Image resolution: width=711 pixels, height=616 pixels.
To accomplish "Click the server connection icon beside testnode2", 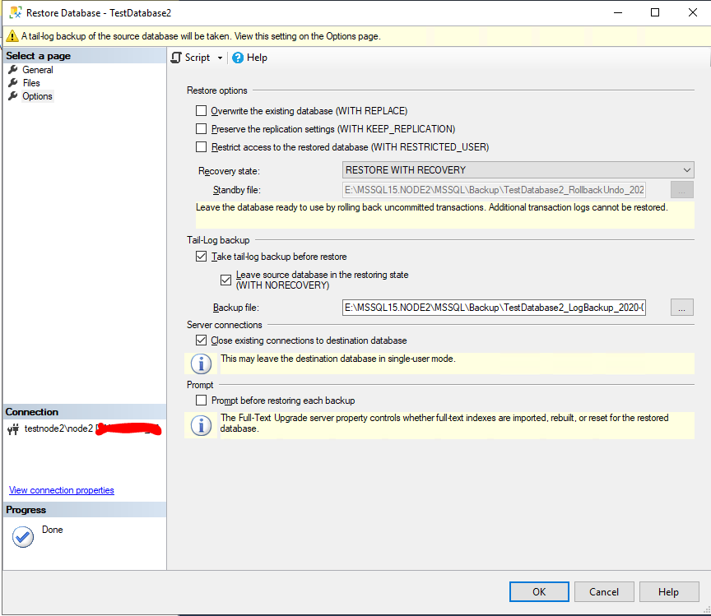I will (x=13, y=428).
